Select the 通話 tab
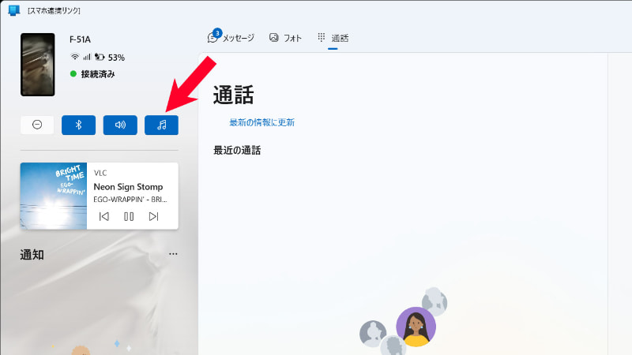 click(333, 38)
